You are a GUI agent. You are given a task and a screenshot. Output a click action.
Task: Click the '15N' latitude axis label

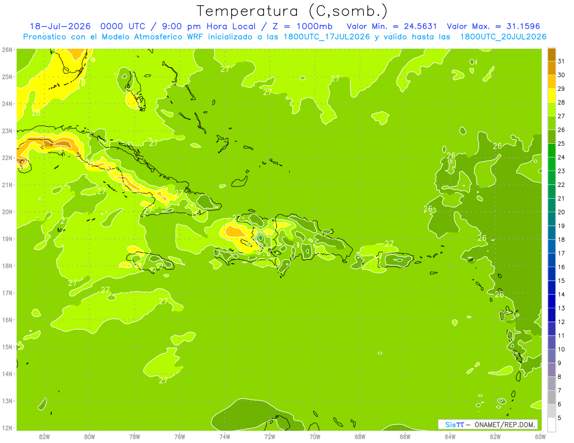pos(7,346)
